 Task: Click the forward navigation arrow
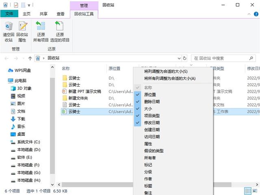(x=16, y=58)
